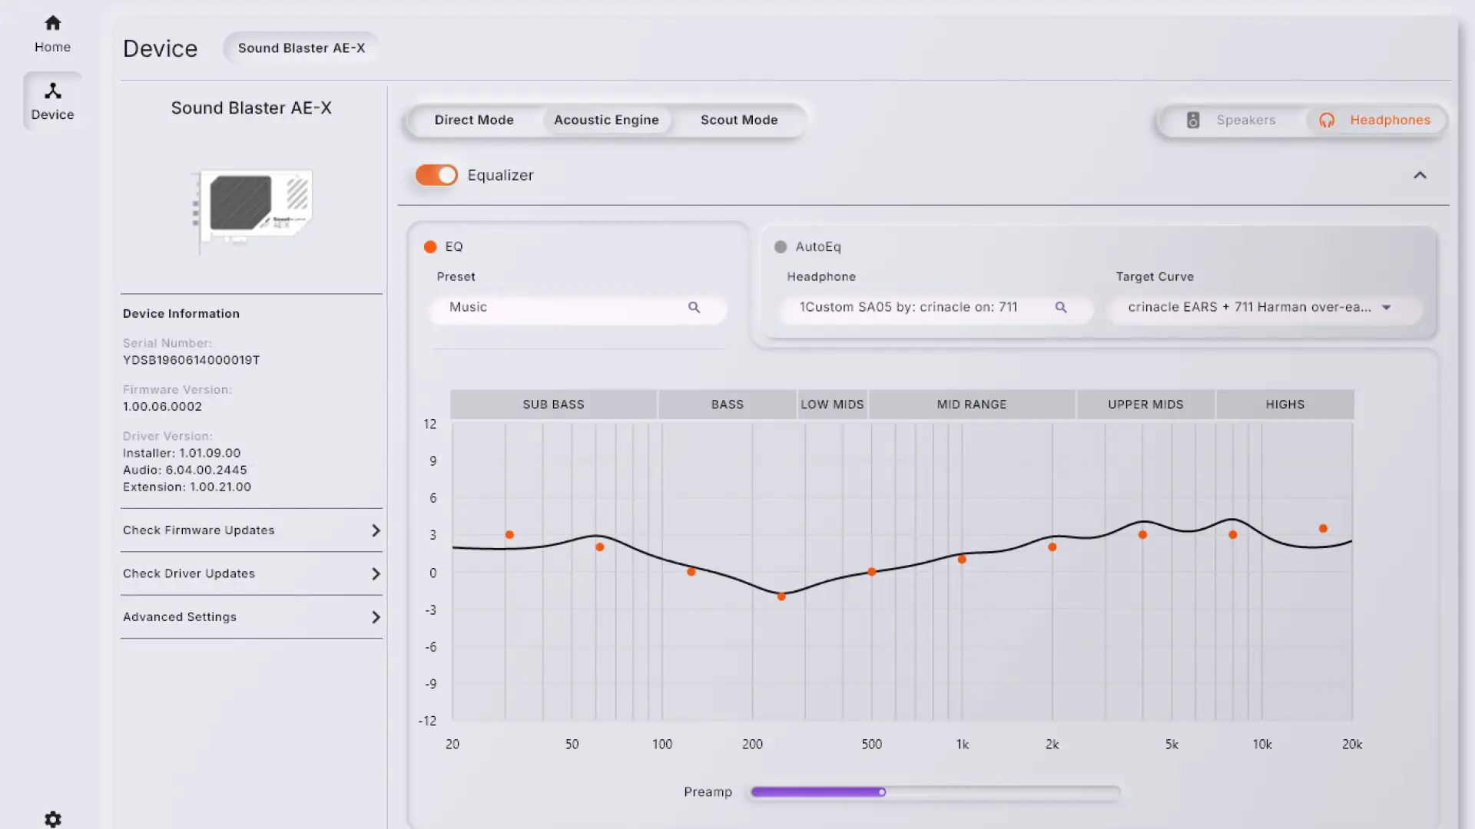Viewport: 1475px width, 829px height.
Task: Open Check Firmware Updates
Action: [x=252, y=530]
